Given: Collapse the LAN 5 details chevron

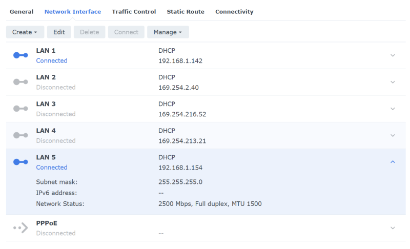Looking at the screenshot, I should pyautogui.click(x=393, y=162).
